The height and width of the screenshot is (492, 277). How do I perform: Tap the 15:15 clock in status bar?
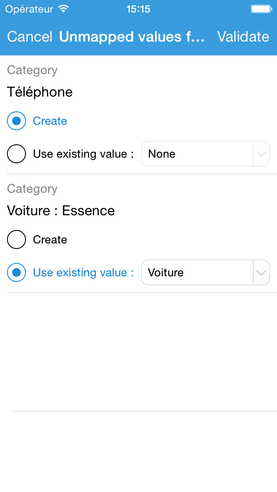pyautogui.click(x=138, y=9)
